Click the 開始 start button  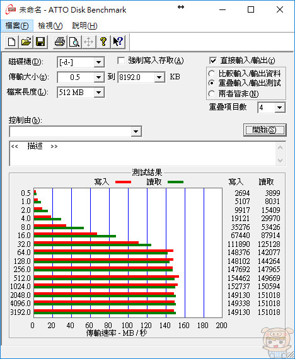pyautogui.click(x=264, y=130)
